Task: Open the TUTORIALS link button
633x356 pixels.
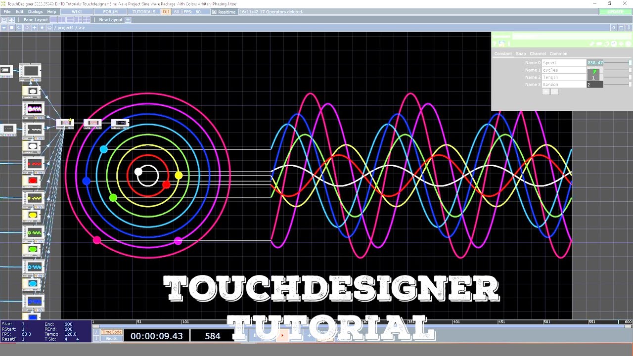Action: pos(144,12)
